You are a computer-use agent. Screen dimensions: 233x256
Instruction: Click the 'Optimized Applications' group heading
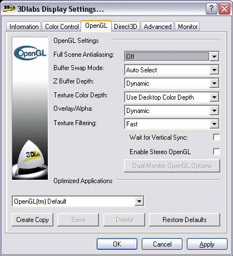83,181
